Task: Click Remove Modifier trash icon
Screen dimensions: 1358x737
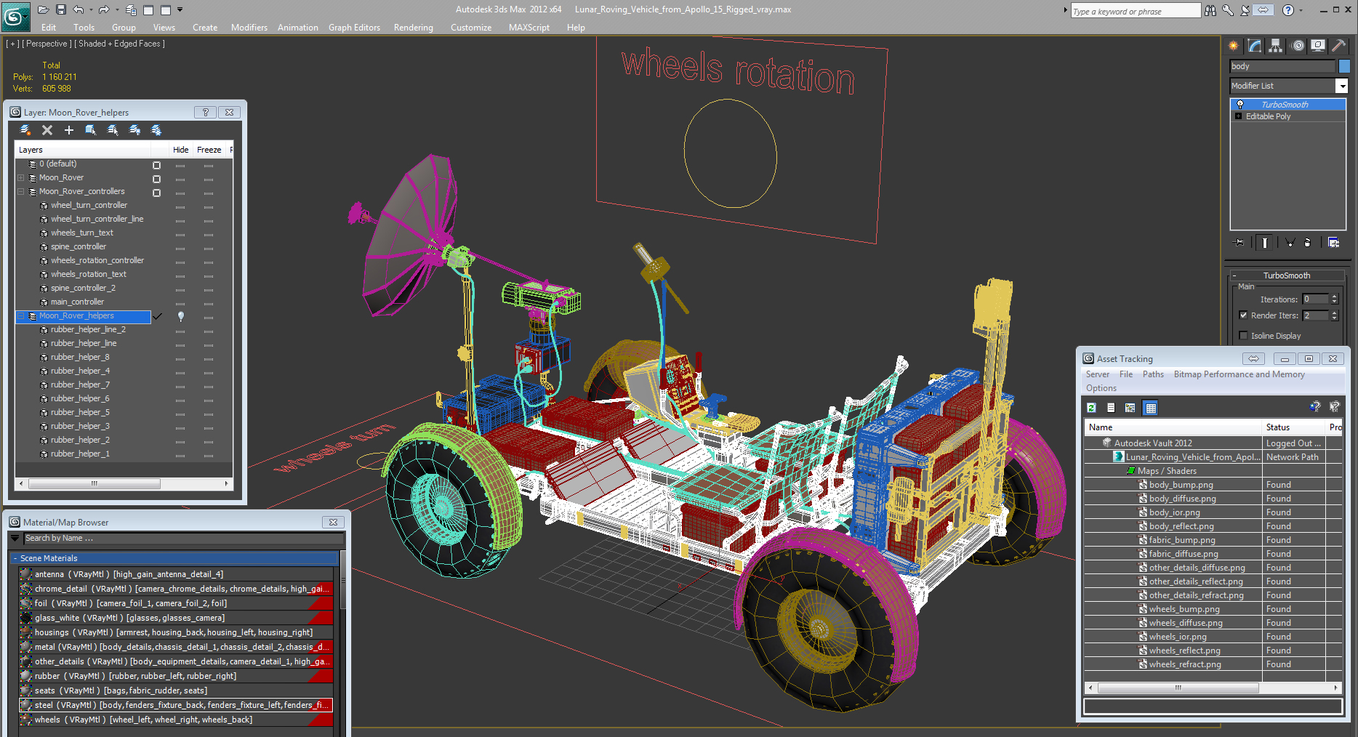Action: (x=1307, y=243)
